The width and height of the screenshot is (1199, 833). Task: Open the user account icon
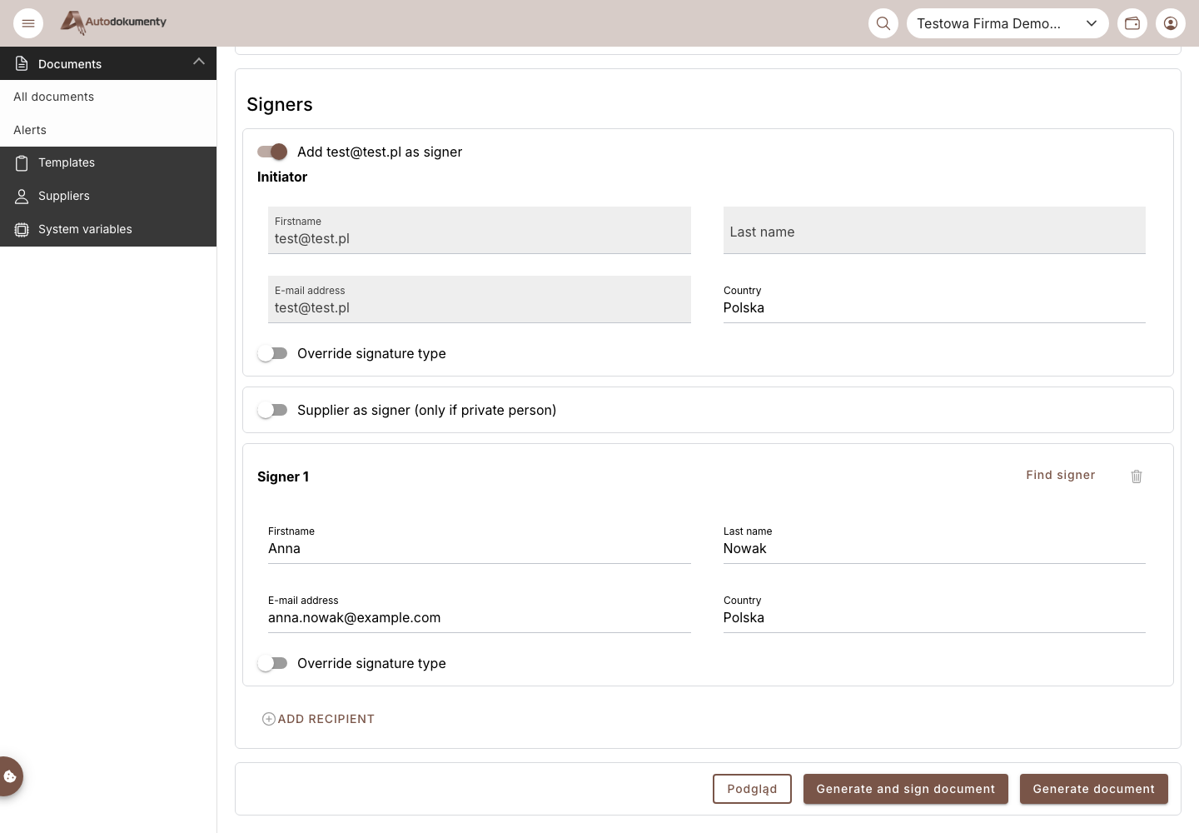[x=1171, y=23]
